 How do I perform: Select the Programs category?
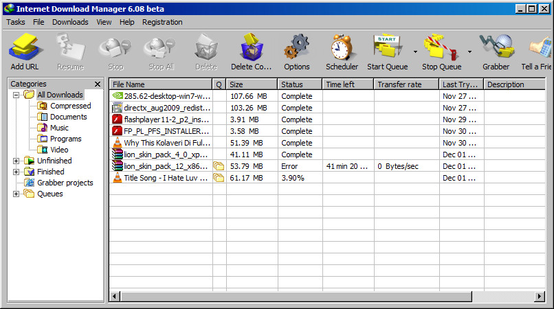click(65, 139)
